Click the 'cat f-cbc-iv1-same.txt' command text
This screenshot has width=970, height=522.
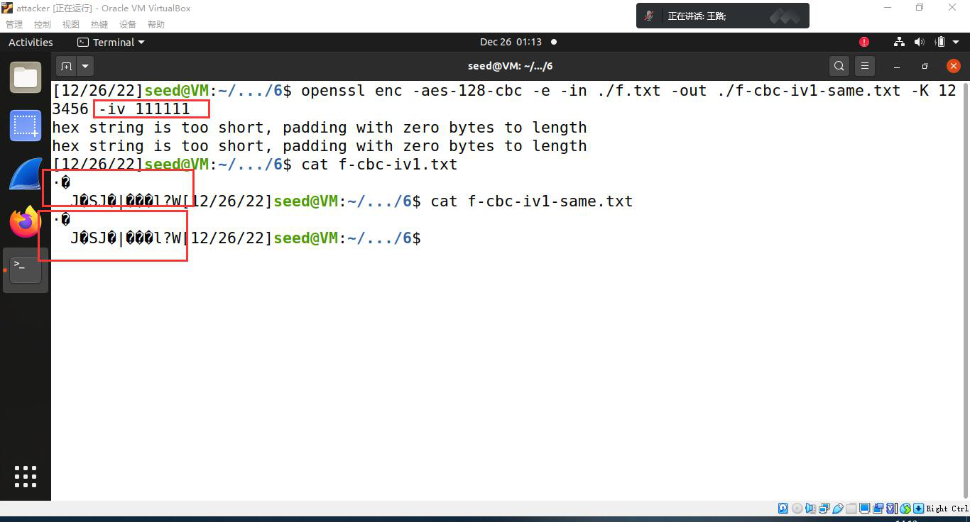coord(531,201)
